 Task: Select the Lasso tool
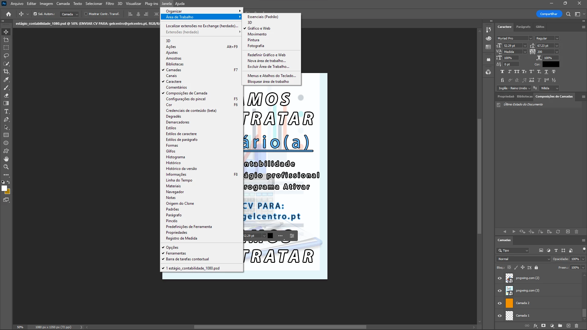point(6,56)
